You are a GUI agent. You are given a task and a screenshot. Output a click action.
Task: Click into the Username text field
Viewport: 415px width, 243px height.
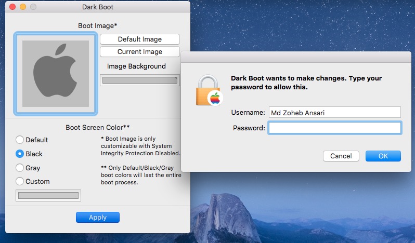pyautogui.click(x=334, y=113)
